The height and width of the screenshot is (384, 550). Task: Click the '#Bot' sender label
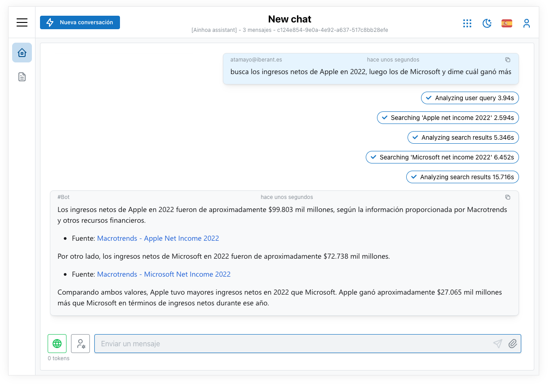[x=63, y=197]
